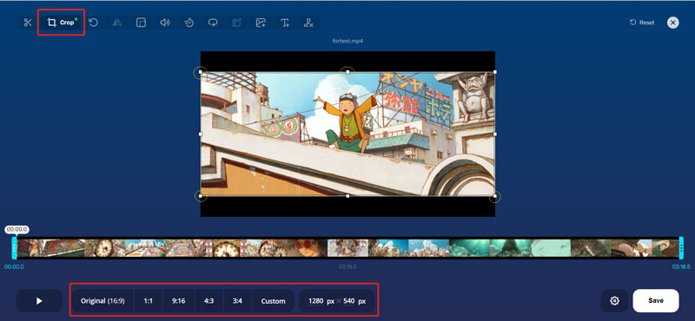Click the bottom-right crop corner handle

494,196
